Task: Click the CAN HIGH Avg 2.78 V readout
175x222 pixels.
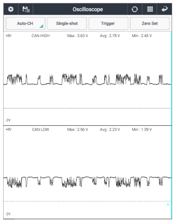Action: click(x=110, y=36)
